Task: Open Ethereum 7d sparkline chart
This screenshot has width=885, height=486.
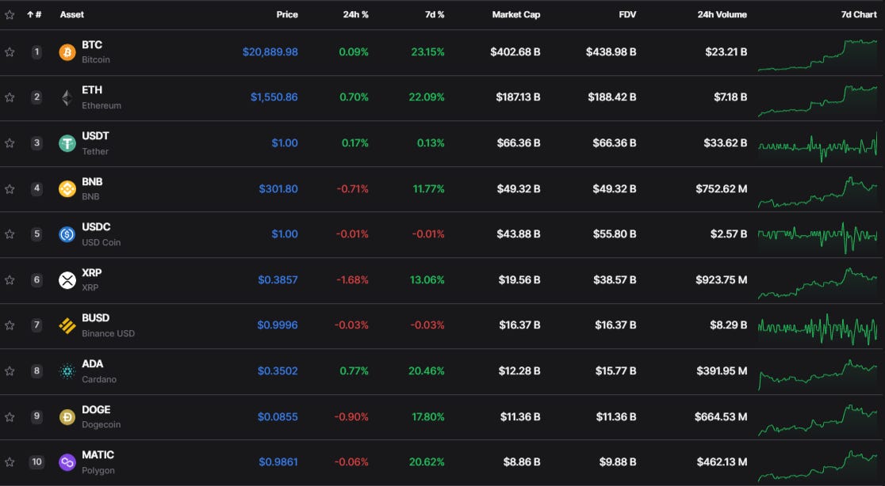Action: click(x=818, y=101)
